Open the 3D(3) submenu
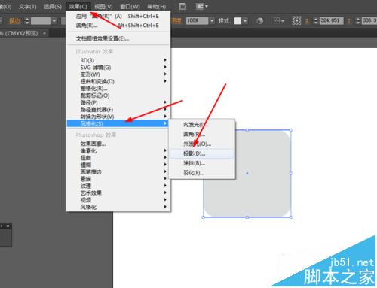 pos(118,60)
